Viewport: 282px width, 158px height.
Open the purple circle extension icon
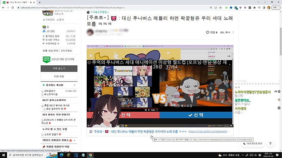coord(245,8)
